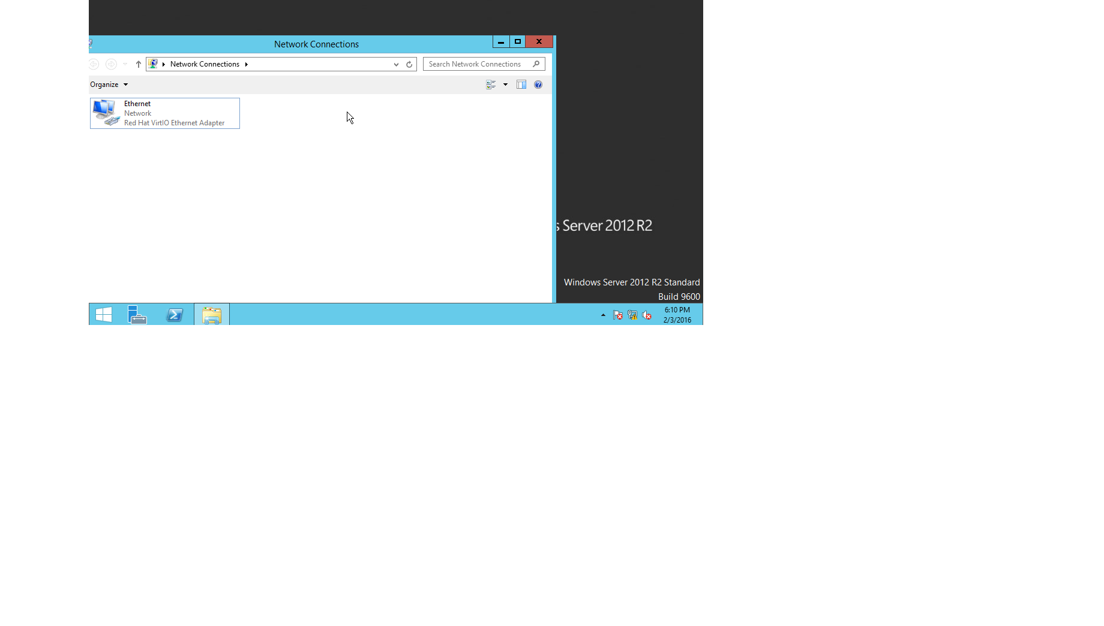Image resolution: width=1104 pixels, height=626 pixels.
Task: Click the Network Connections breadcrumb
Action: [x=205, y=64]
